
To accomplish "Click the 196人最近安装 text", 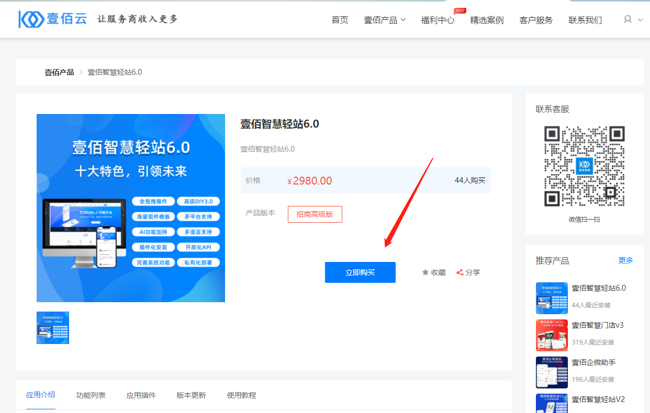I will pos(593,380).
